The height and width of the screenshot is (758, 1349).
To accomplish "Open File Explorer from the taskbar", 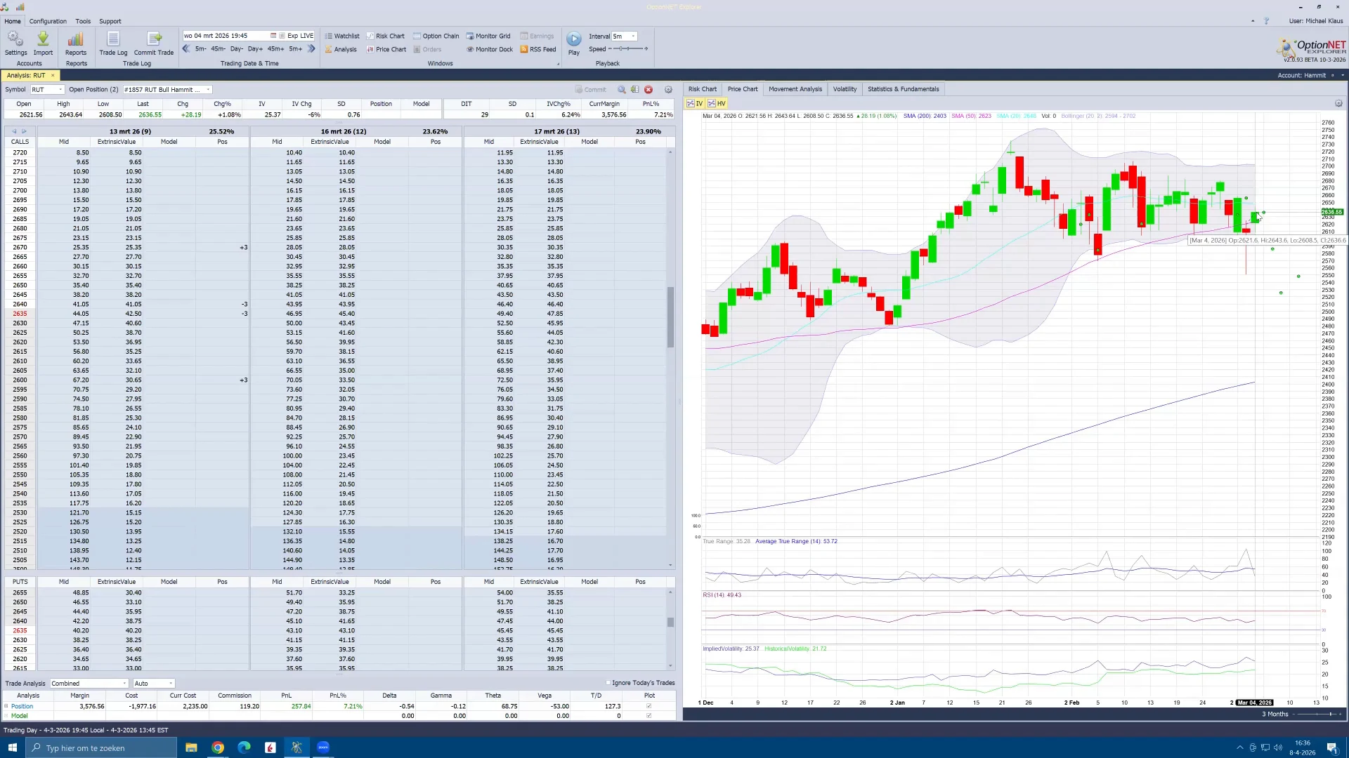I will pyautogui.click(x=191, y=747).
